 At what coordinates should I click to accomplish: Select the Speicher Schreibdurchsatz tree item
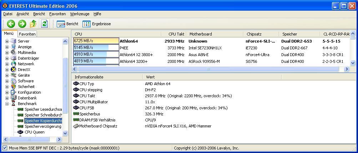43,115
